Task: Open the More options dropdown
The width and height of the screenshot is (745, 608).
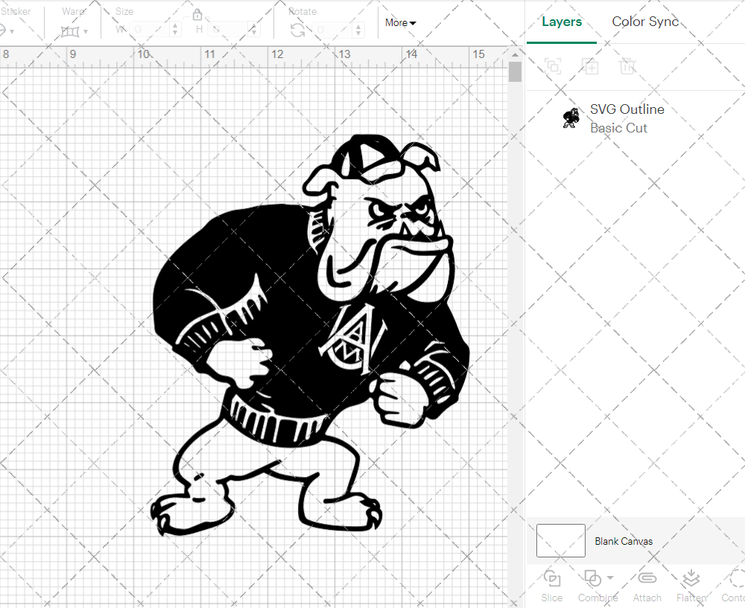Action: pos(400,22)
